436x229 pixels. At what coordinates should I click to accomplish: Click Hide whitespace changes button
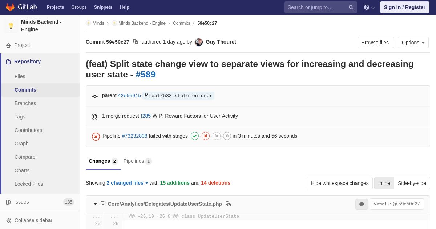point(340,183)
